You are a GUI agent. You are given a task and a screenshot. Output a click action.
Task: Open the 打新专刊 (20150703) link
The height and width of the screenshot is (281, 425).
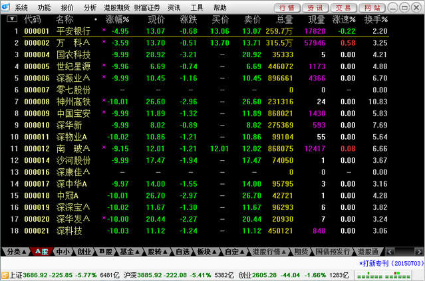391,263
